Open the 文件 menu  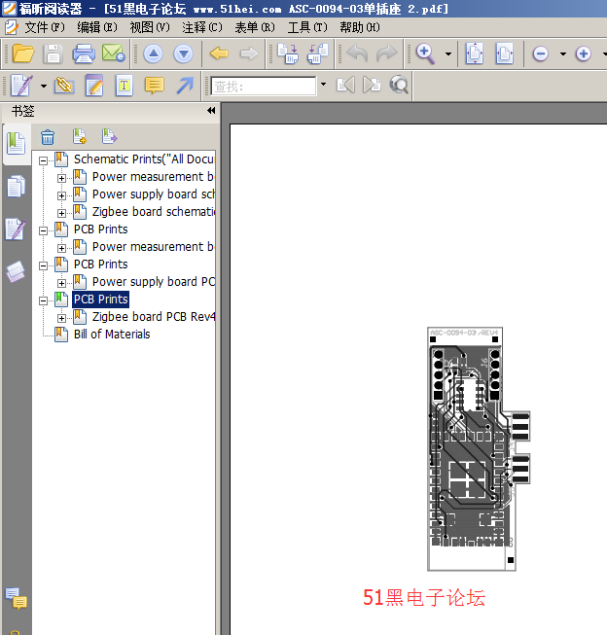click(44, 27)
